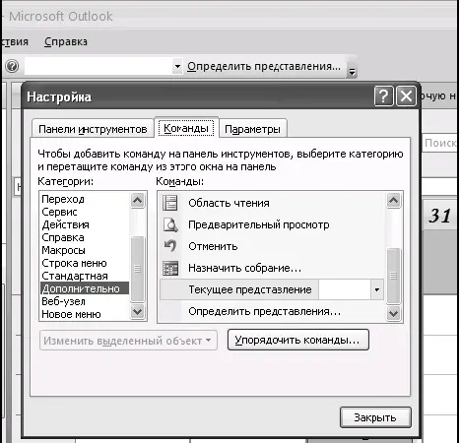The height and width of the screenshot is (443, 460).
Task: Select Сервис category
Action: pyautogui.click(x=85, y=212)
